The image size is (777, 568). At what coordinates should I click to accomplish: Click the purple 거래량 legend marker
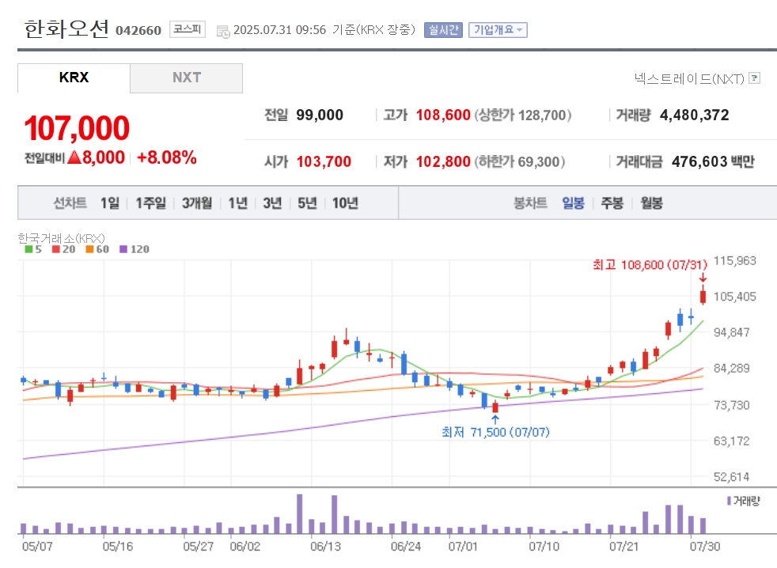pos(729,501)
